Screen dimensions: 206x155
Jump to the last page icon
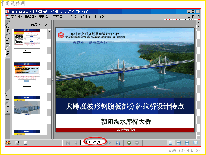tap(118, 143)
